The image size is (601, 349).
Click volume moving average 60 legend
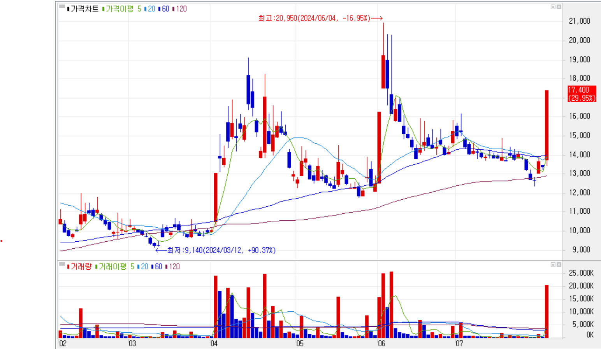tap(157, 267)
